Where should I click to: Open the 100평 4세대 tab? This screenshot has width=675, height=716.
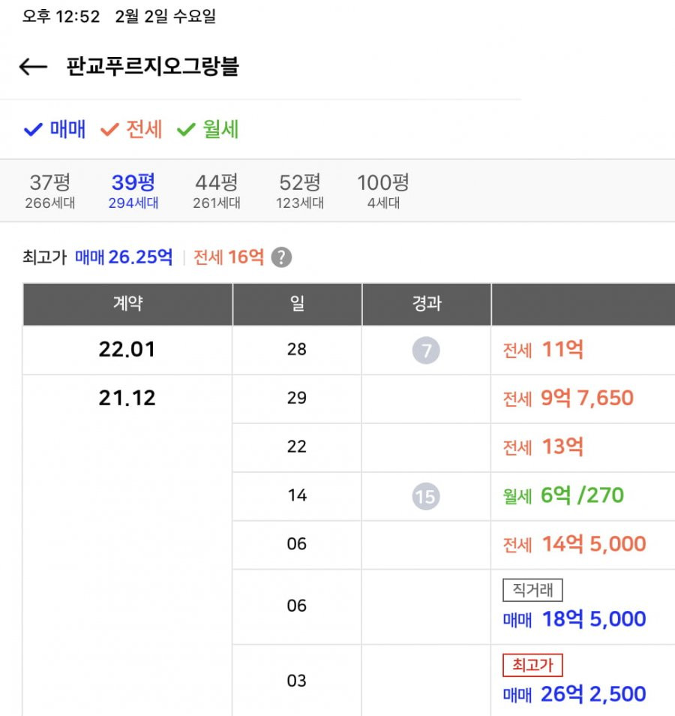point(382,191)
